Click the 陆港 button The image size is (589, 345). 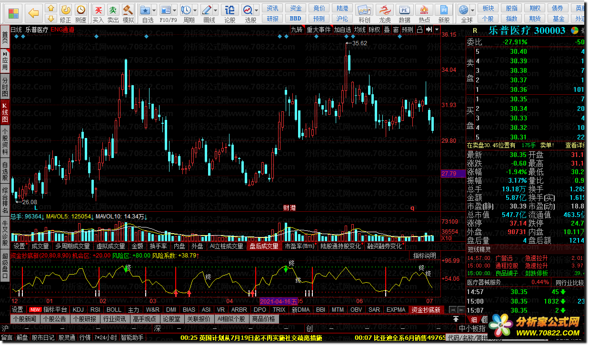[x=342, y=8]
